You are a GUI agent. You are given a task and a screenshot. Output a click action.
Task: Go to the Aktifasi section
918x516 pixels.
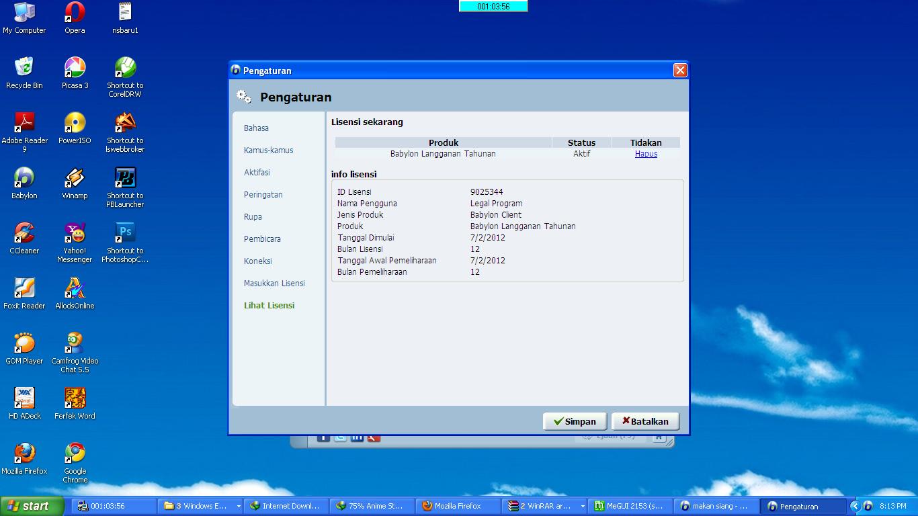click(x=257, y=172)
